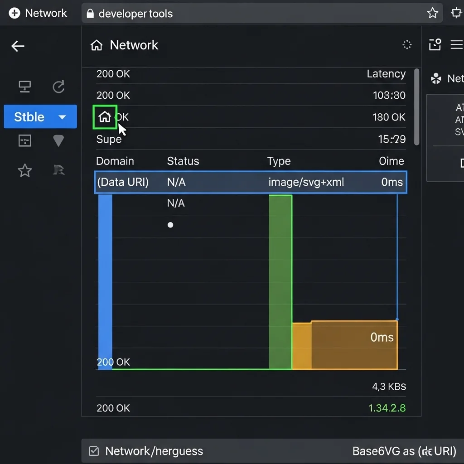Viewport: 464px width, 464px height.
Task: Sort by the Type column header
Action: pyautogui.click(x=278, y=161)
